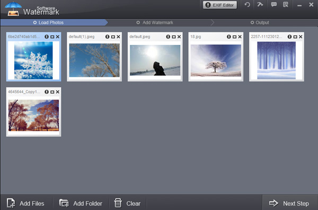Select the blue forest thumbnail 2257-11123012
The width and height of the screenshot is (318, 210).
(277, 60)
